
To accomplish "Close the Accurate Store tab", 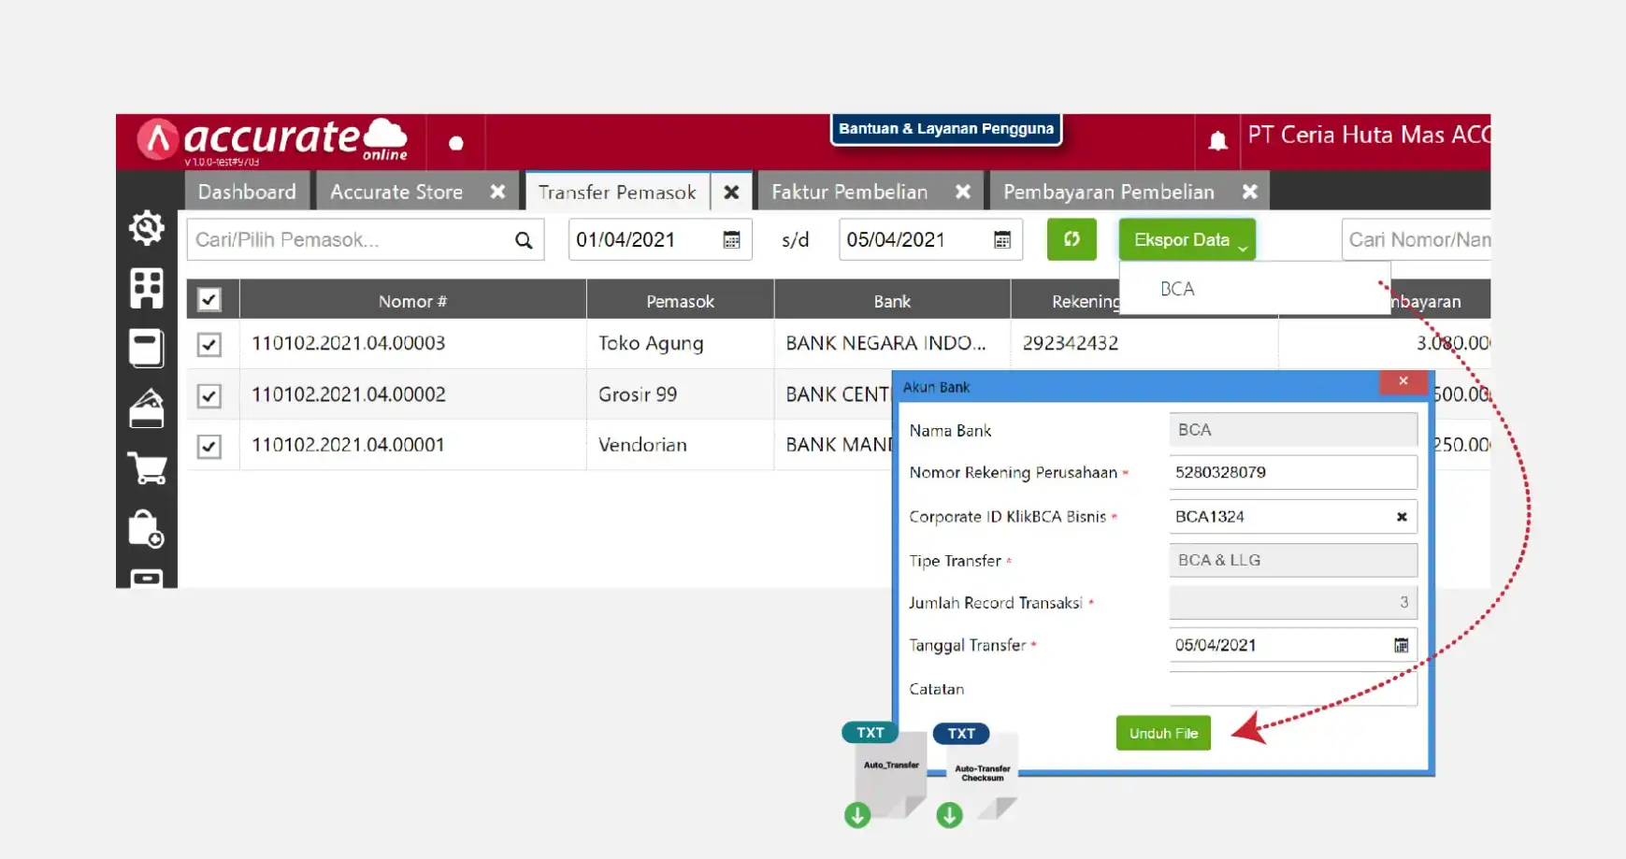I will (x=498, y=192).
